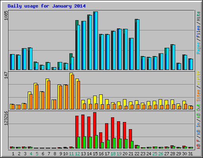Click day label 13 on the x-axis
The width and height of the screenshot is (203, 158).
tap(83, 154)
